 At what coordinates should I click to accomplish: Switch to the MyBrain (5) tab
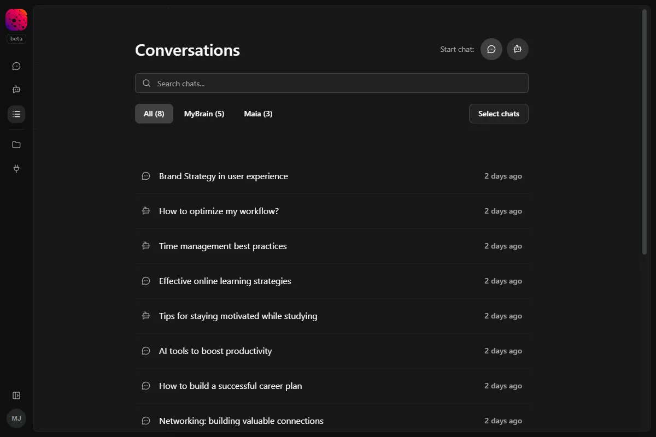[204, 114]
